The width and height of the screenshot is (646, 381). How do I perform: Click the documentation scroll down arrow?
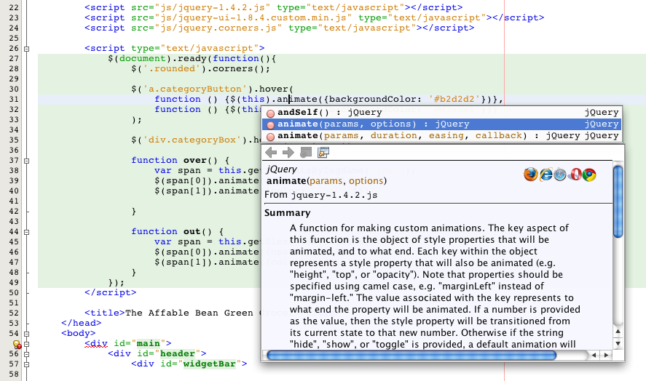click(618, 344)
